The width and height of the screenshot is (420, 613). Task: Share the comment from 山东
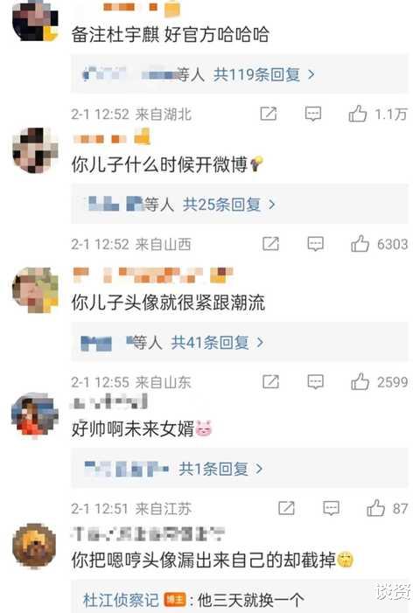pos(270,381)
